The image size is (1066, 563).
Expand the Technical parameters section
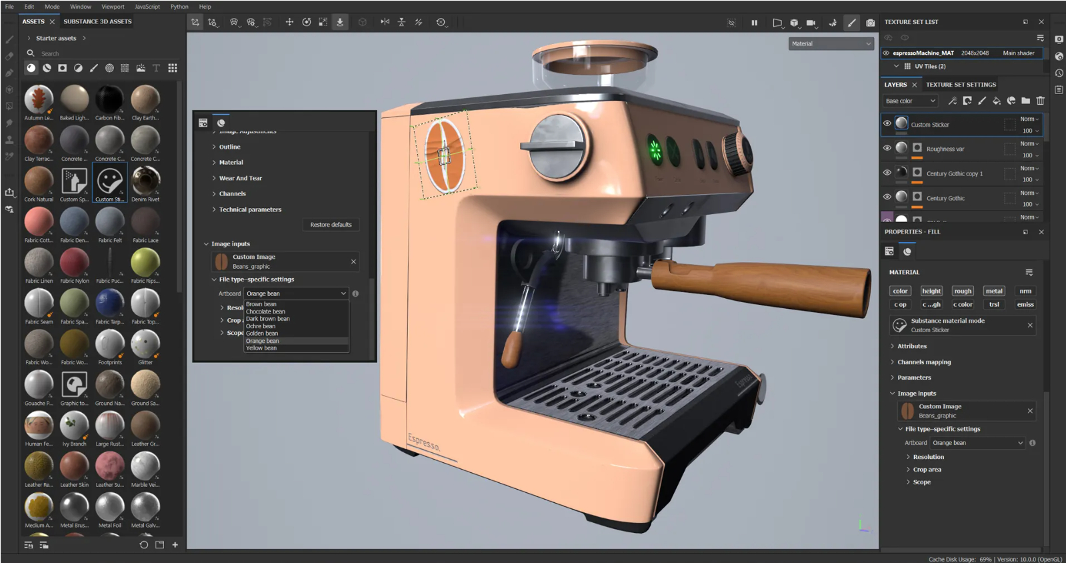click(250, 209)
